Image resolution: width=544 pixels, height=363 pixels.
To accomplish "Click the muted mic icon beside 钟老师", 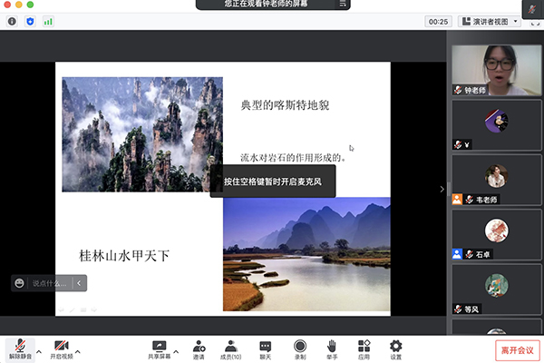I will click(458, 91).
